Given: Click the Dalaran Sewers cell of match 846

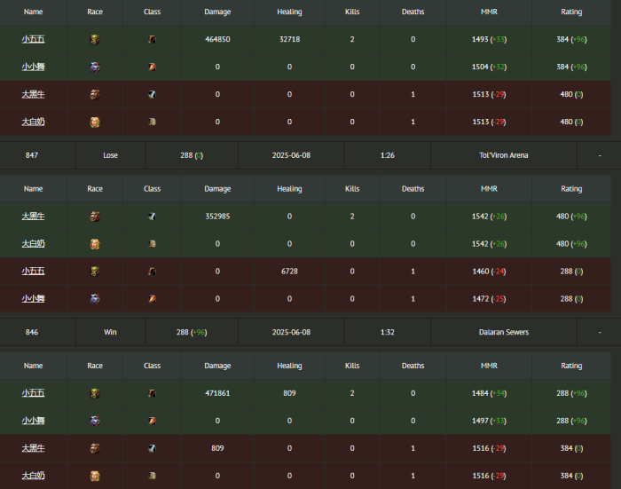Looking at the screenshot, I should [503, 332].
